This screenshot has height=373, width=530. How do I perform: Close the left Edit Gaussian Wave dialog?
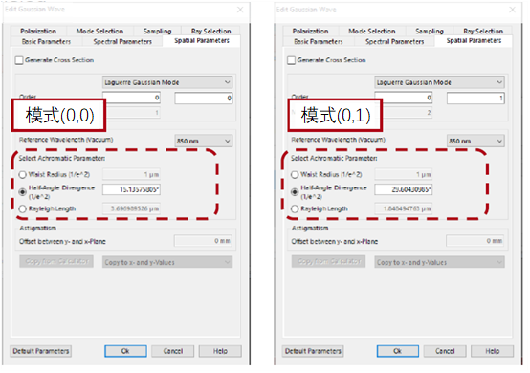240,10
